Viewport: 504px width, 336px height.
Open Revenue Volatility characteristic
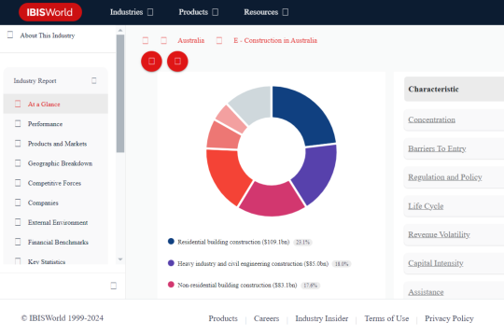click(439, 234)
